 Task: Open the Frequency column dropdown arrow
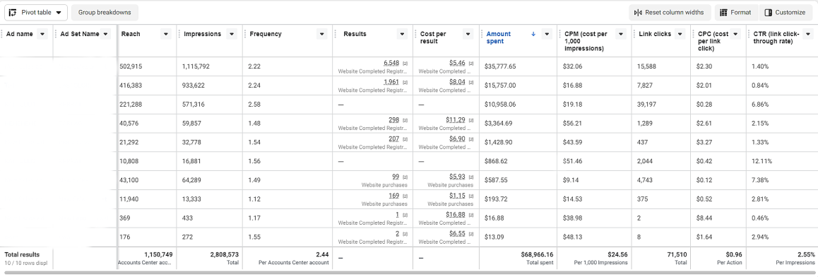[322, 34]
